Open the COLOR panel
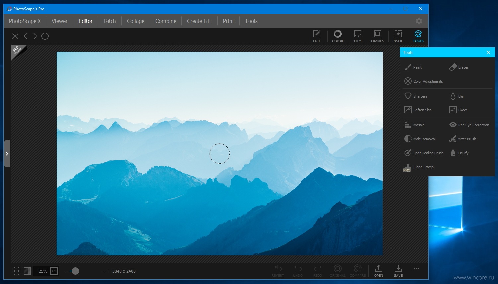Viewport: 498px width, 284px height. [337, 36]
